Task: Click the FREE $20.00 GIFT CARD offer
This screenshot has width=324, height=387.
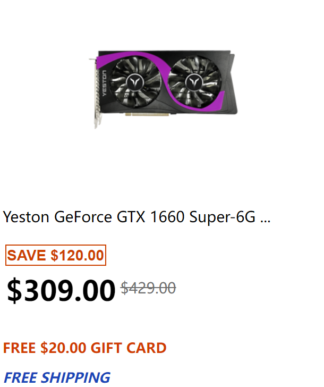Action: point(84,348)
